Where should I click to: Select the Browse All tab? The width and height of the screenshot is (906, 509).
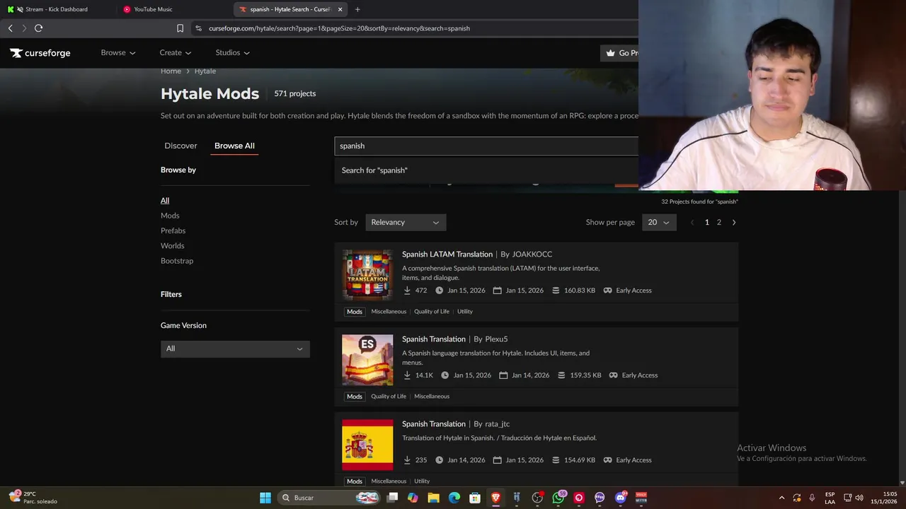click(234, 146)
